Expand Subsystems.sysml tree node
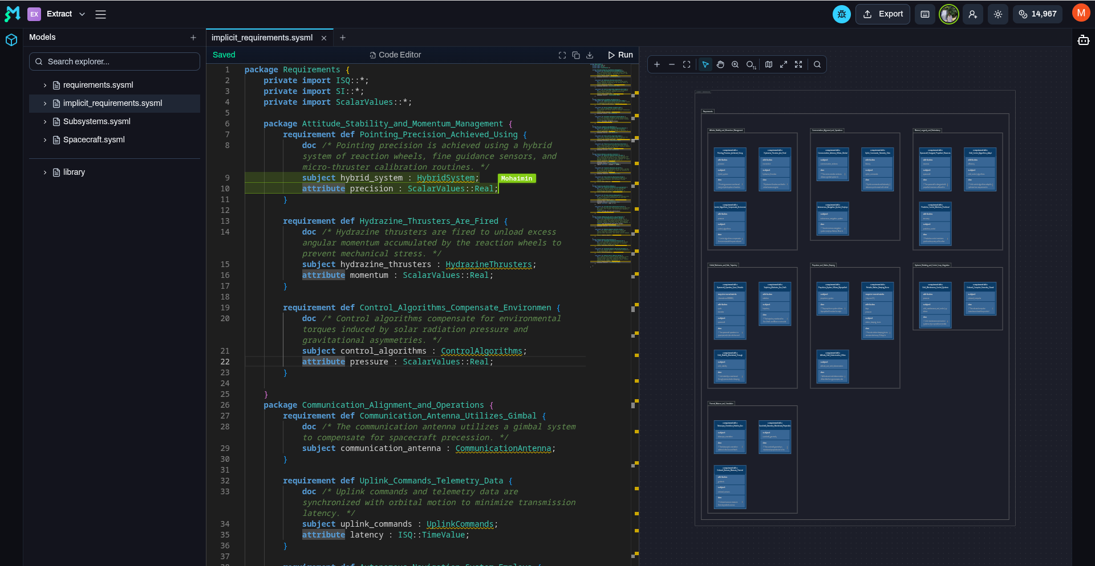The image size is (1095, 566). 45,121
